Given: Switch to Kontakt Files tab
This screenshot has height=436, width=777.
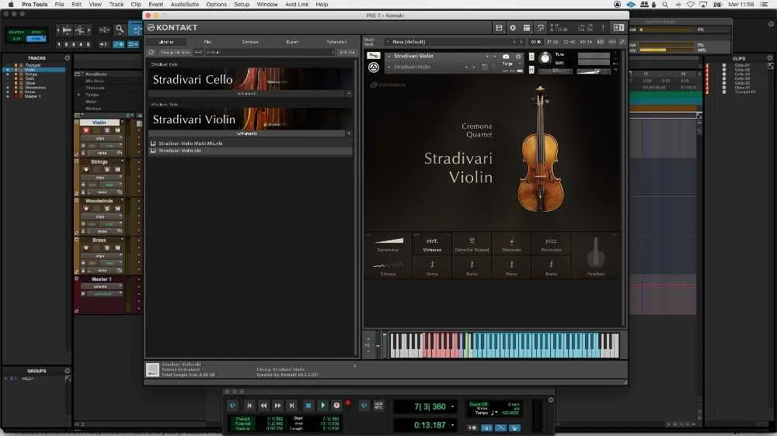Looking at the screenshot, I should pos(207,42).
